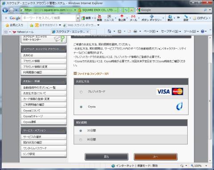Click the Google toolbar close X
Screen dimensions: 214x170
pyautogui.click(x=6, y=18)
